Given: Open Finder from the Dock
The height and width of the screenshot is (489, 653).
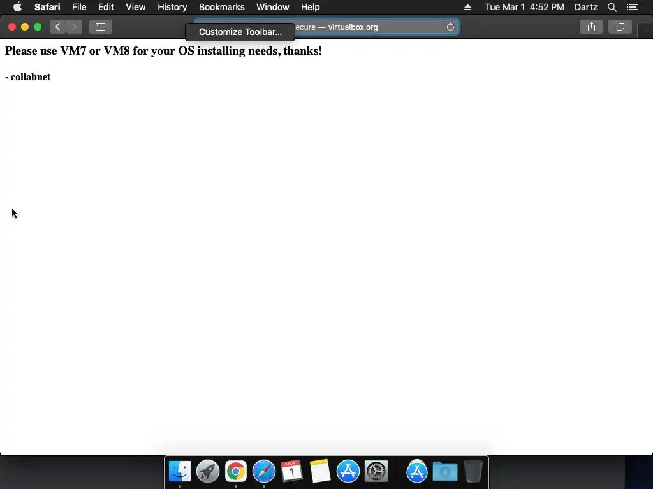Looking at the screenshot, I should (179, 472).
